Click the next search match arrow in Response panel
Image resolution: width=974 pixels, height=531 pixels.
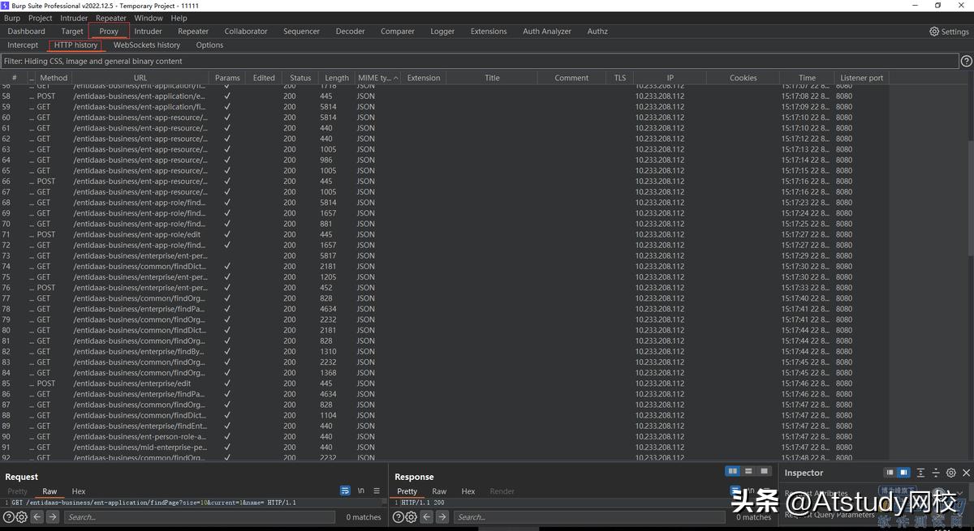point(442,516)
